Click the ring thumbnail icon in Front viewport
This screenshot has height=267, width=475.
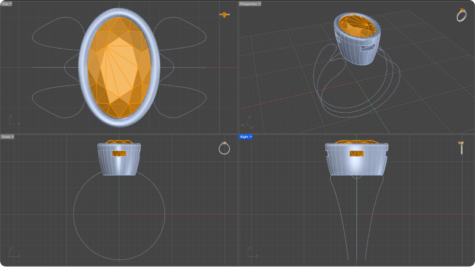point(224,148)
